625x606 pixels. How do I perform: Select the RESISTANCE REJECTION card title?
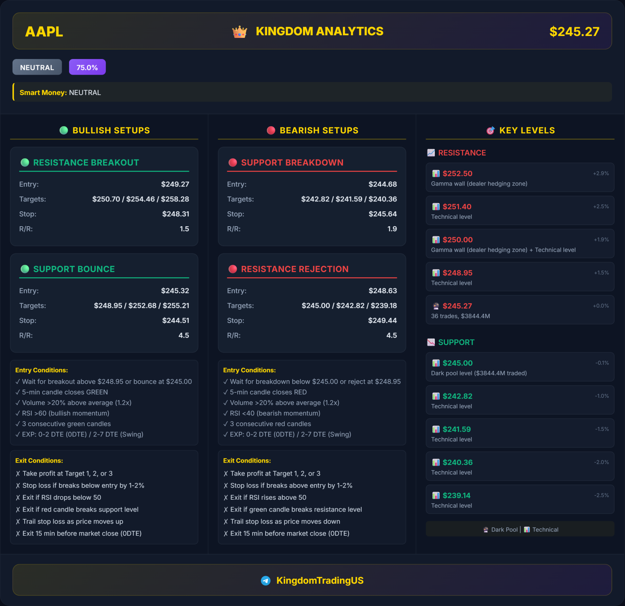tap(295, 269)
